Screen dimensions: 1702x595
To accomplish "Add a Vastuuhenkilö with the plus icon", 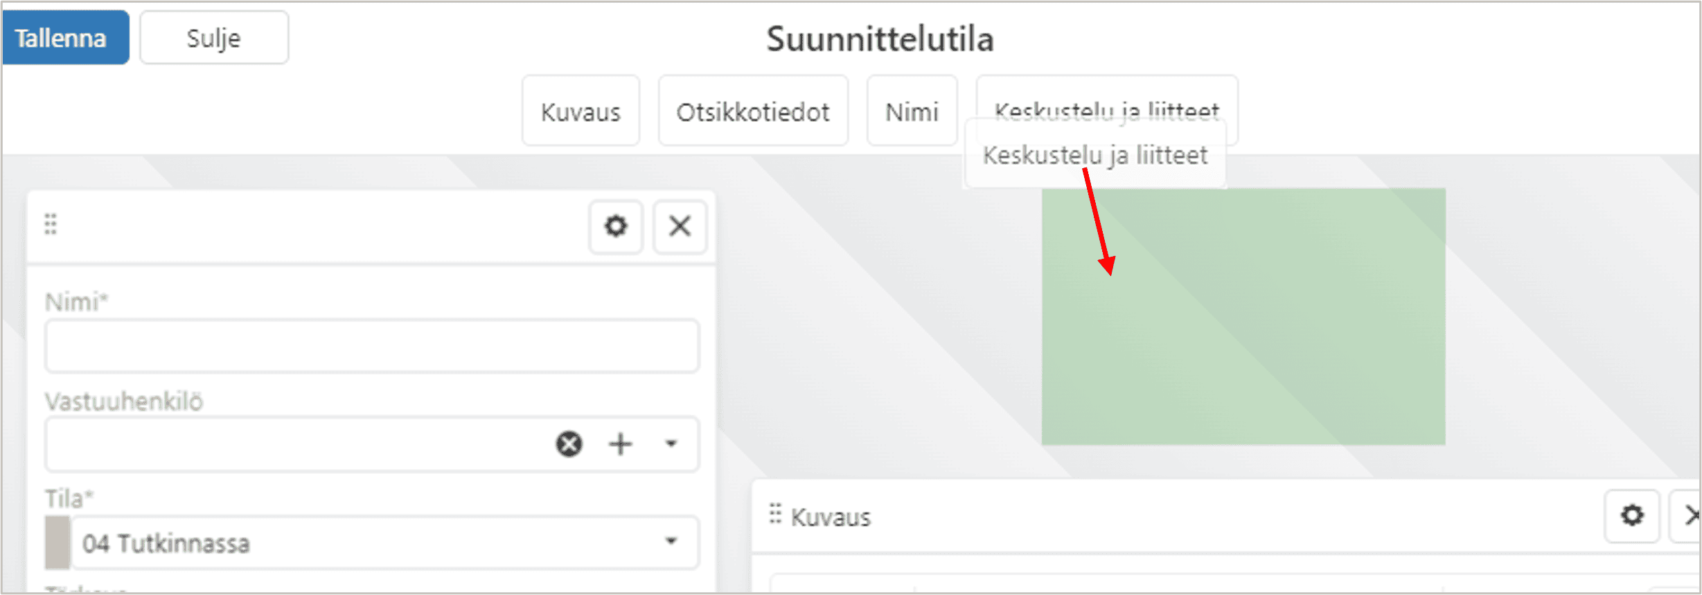I will pos(621,444).
